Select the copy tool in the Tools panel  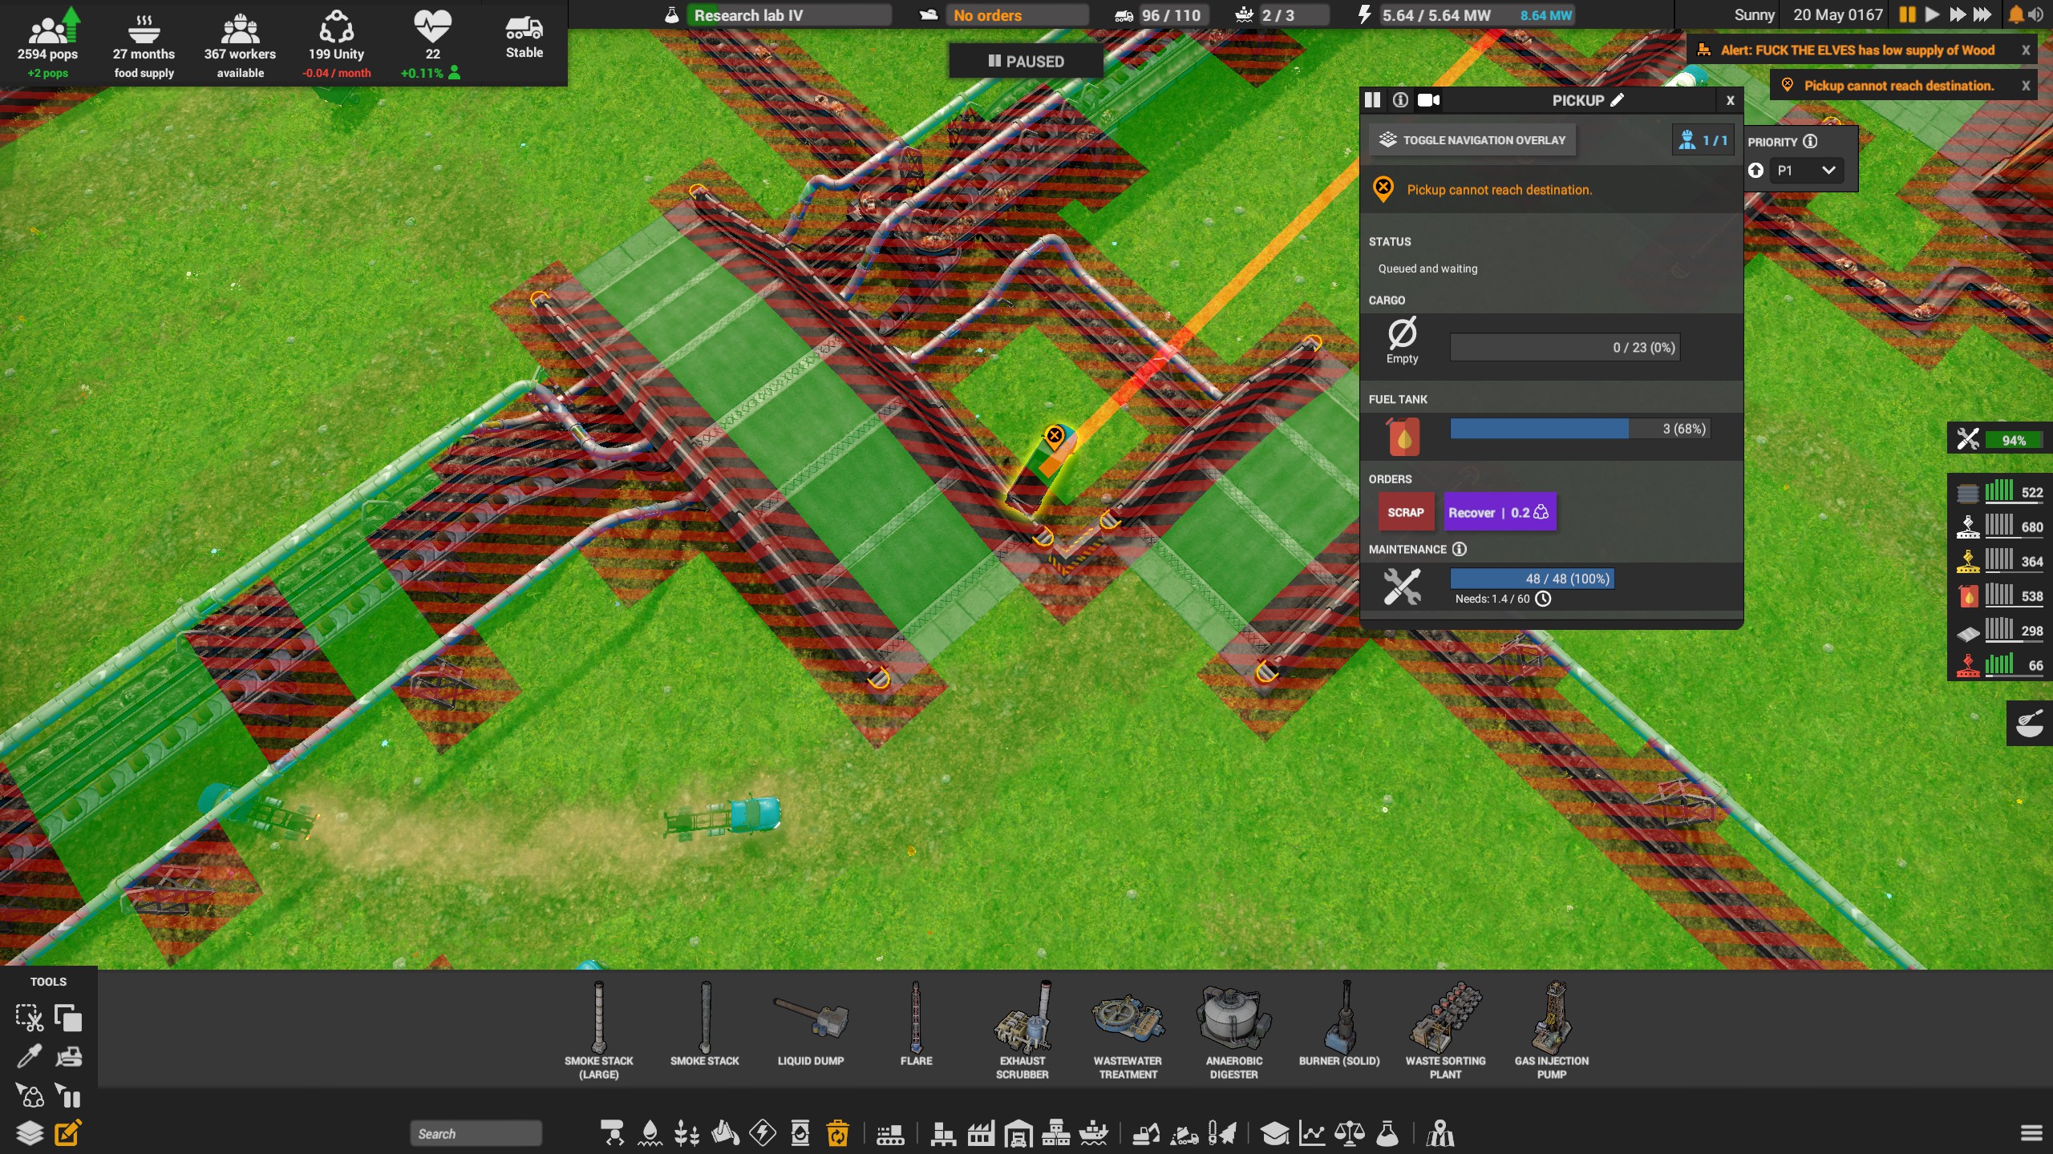pyautogui.click(x=68, y=1019)
